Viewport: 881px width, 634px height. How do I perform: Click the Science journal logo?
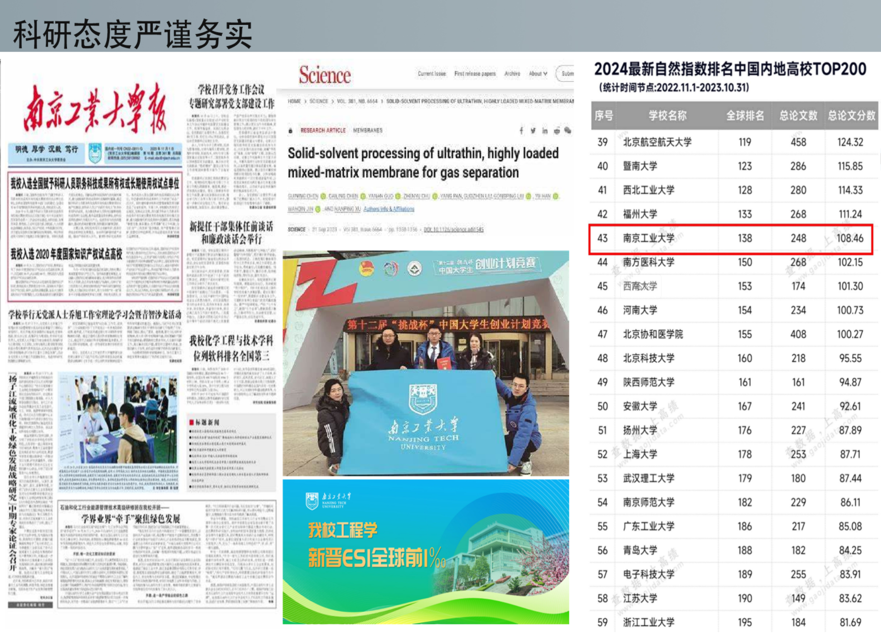coord(325,75)
